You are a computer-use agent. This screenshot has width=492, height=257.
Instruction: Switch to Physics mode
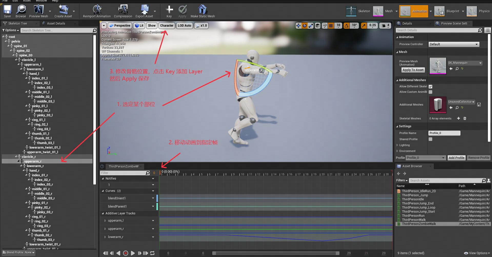tap(478, 11)
